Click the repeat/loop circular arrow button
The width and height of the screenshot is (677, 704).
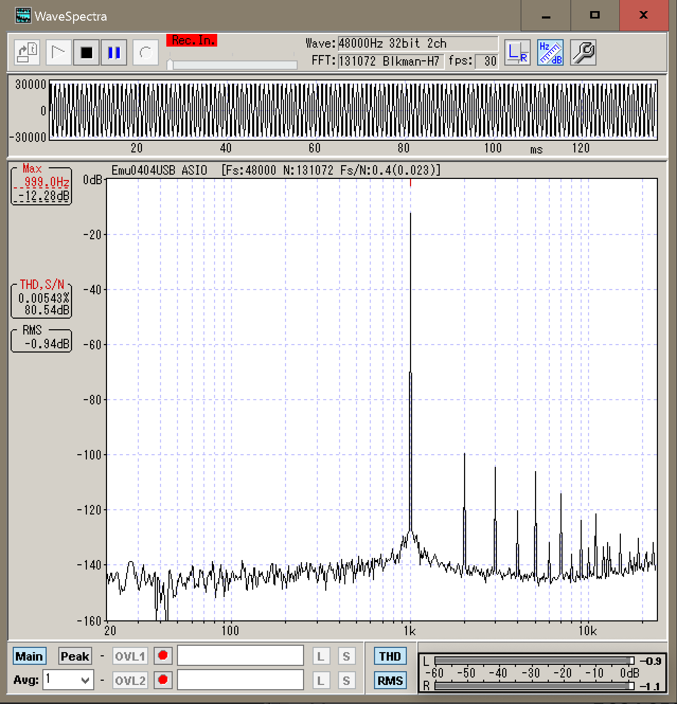[146, 52]
